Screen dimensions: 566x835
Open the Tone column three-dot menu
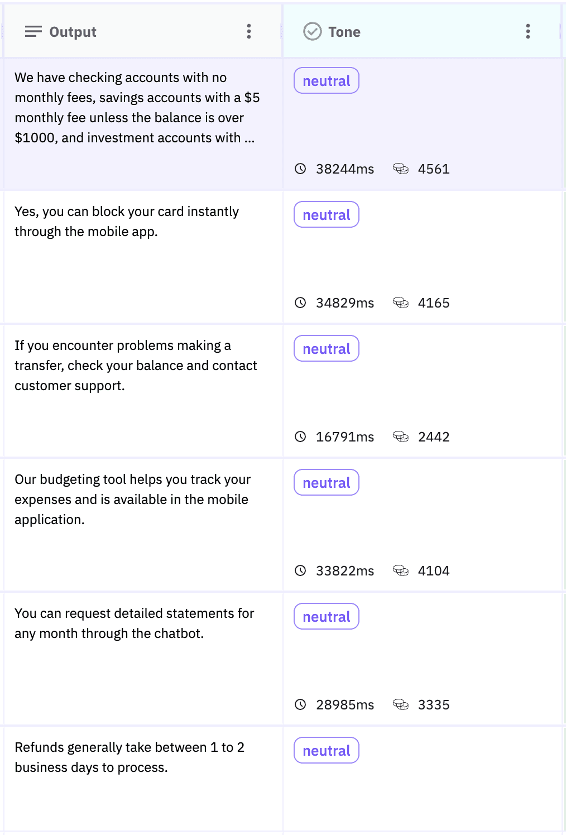pyautogui.click(x=527, y=31)
